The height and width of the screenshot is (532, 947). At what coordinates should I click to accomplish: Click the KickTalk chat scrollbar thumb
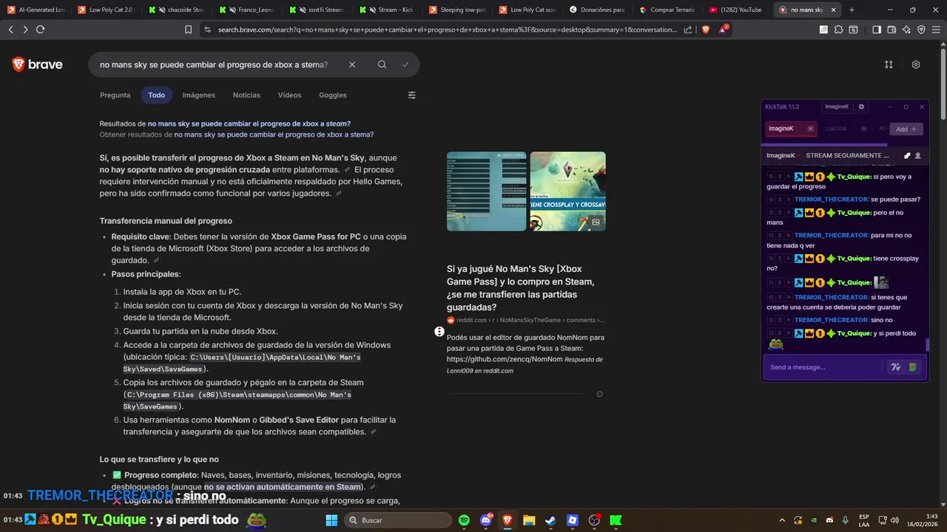click(926, 345)
